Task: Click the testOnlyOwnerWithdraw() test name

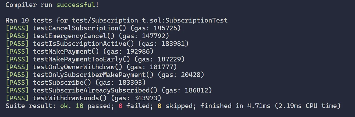Action: coord(74,67)
